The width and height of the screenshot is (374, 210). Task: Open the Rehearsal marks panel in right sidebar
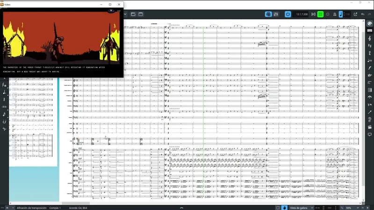[x=369, y=119]
